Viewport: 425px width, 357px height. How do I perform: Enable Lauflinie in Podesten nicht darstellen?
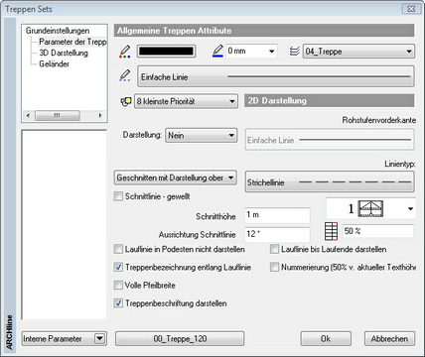click(x=118, y=249)
